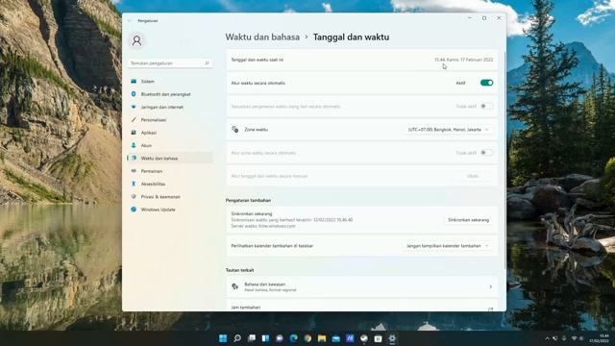Launch Microsoft Edge from taskbar

(293, 338)
